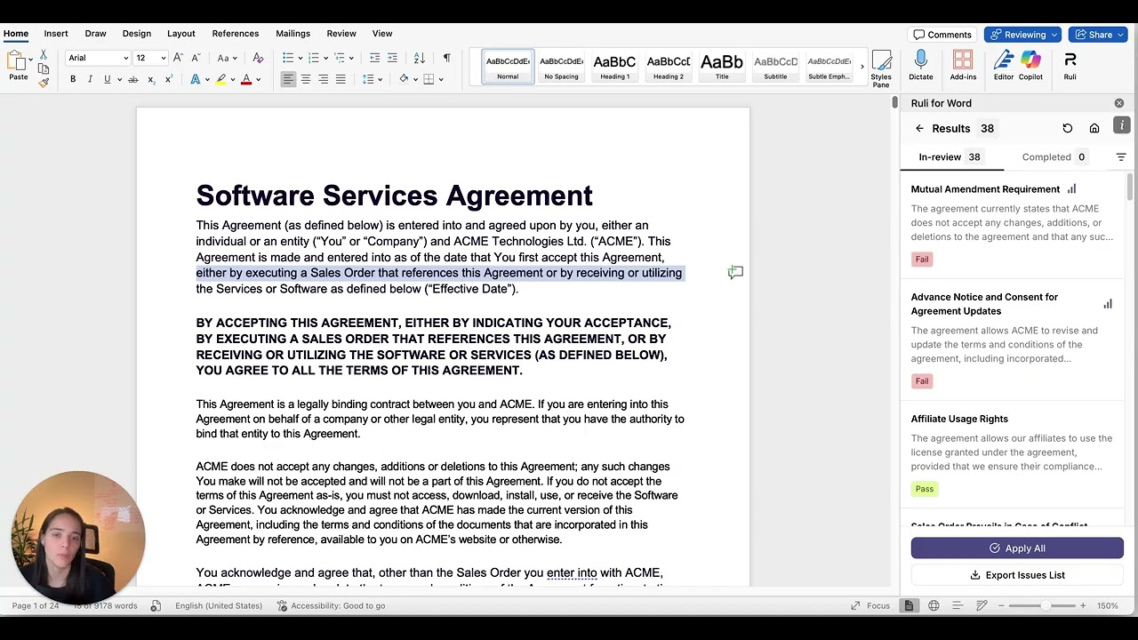Viewport: 1138px width, 640px height.
Task: Toggle Strikethrough formatting
Action: coord(133,79)
